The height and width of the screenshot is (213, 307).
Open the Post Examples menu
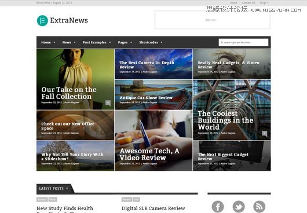pyautogui.click(x=94, y=42)
